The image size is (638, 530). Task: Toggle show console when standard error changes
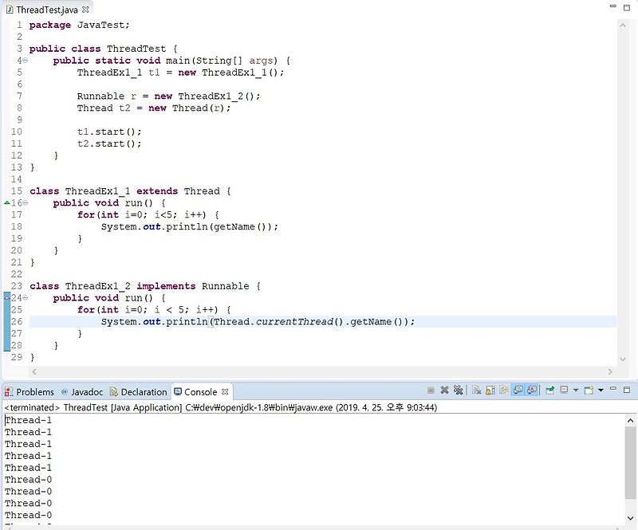[531, 390]
